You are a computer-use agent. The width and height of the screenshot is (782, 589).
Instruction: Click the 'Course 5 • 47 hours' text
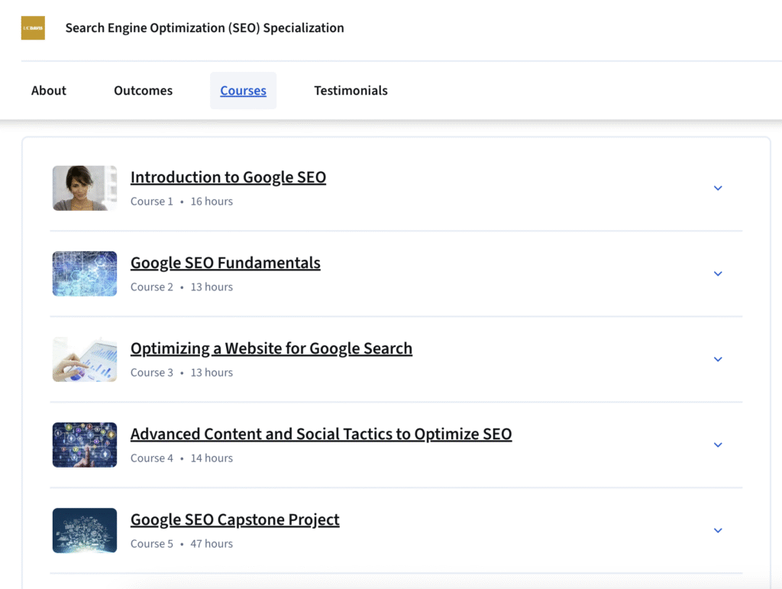[182, 544]
